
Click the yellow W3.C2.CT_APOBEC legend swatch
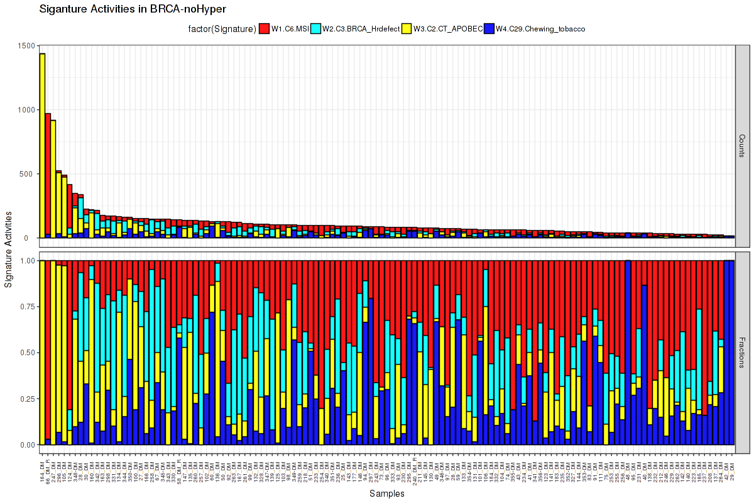407,28
